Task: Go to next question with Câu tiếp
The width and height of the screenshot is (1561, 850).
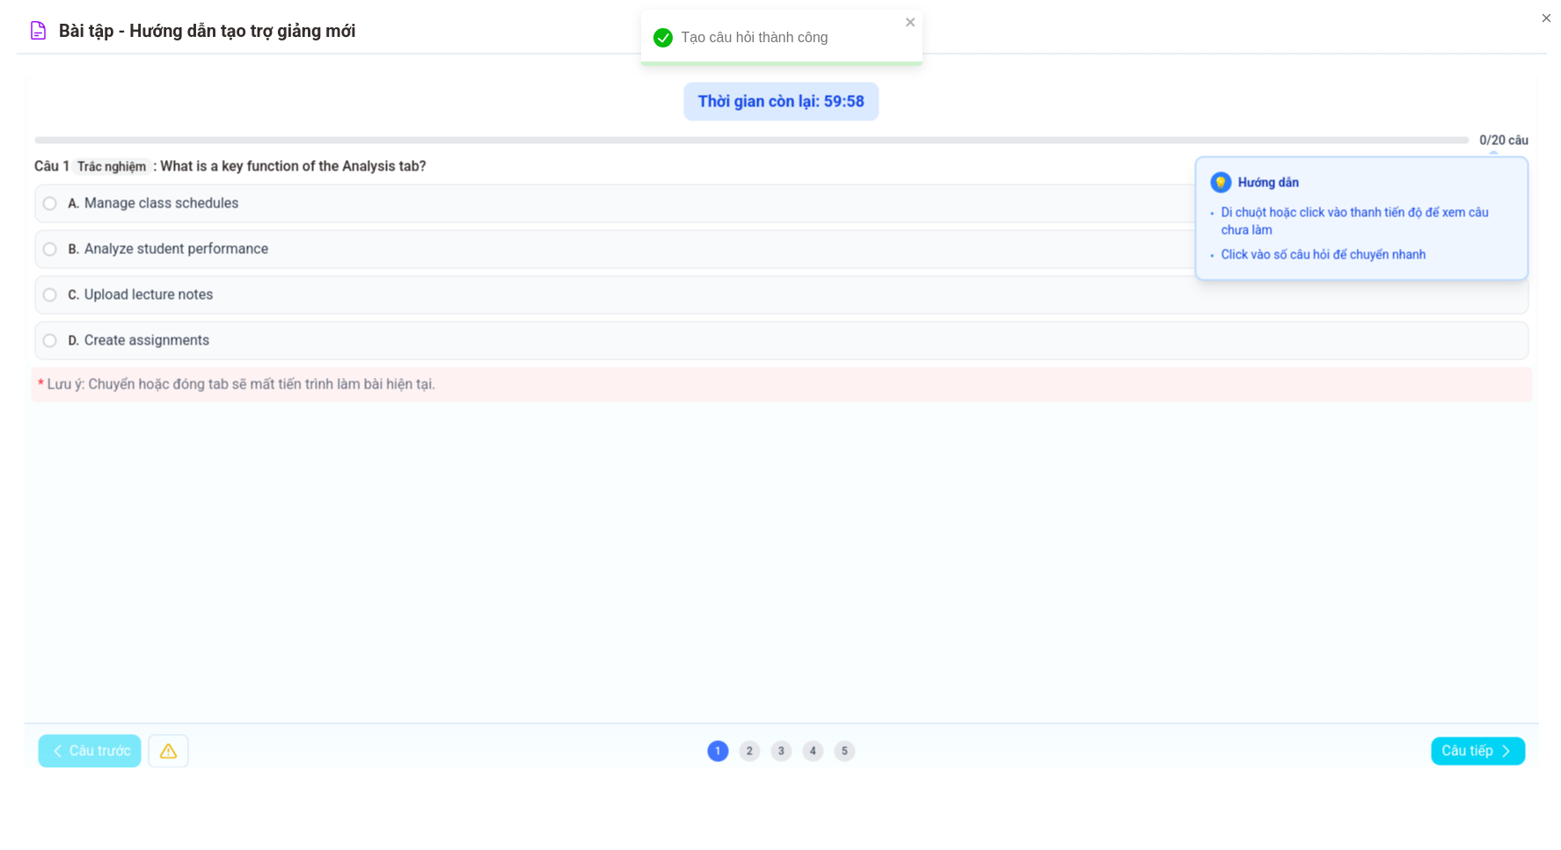Action: click(1477, 751)
